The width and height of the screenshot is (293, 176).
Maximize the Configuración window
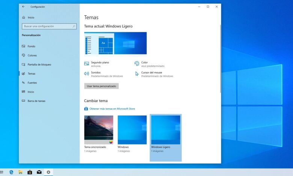[208, 7]
